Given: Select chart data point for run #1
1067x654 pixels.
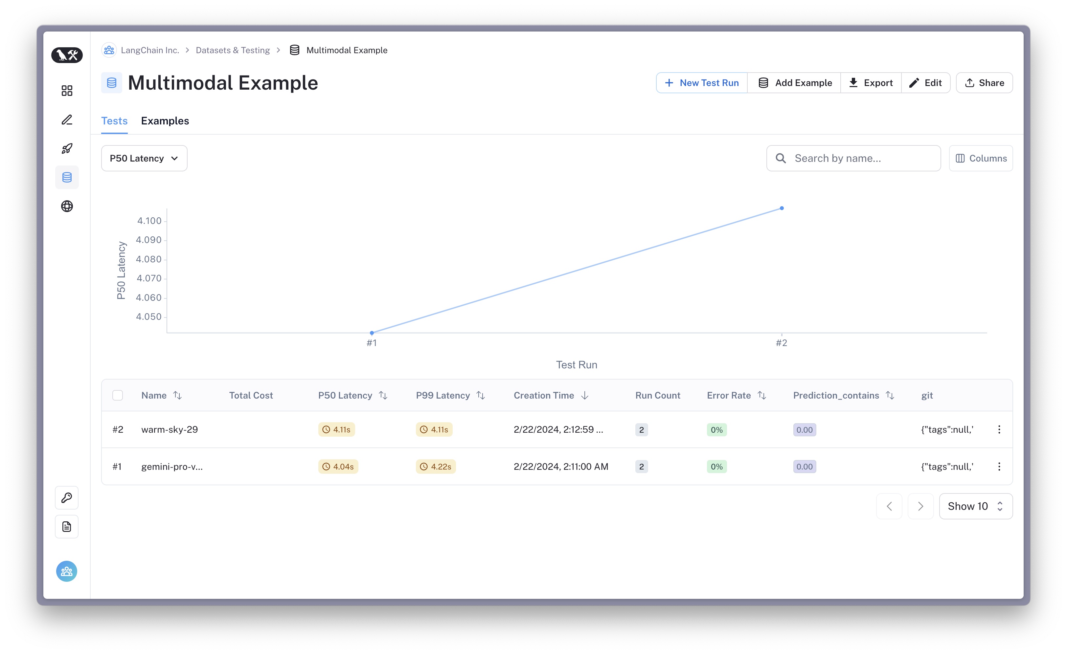Looking at the screenshot, I should [372, 333].
